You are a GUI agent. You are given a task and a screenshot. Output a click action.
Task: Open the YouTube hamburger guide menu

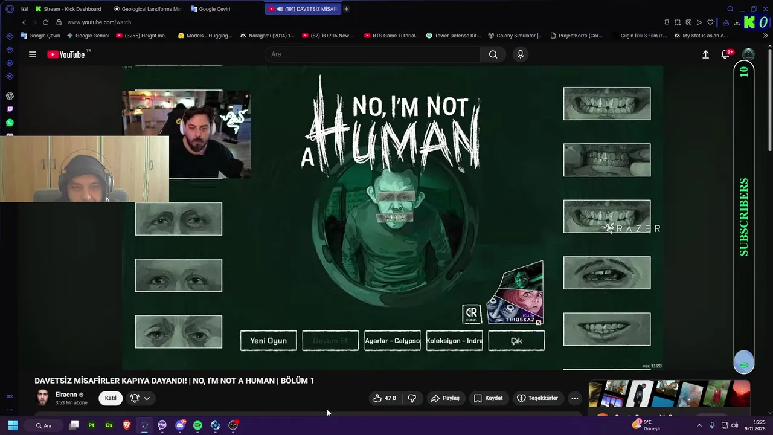tap(33, 54)
